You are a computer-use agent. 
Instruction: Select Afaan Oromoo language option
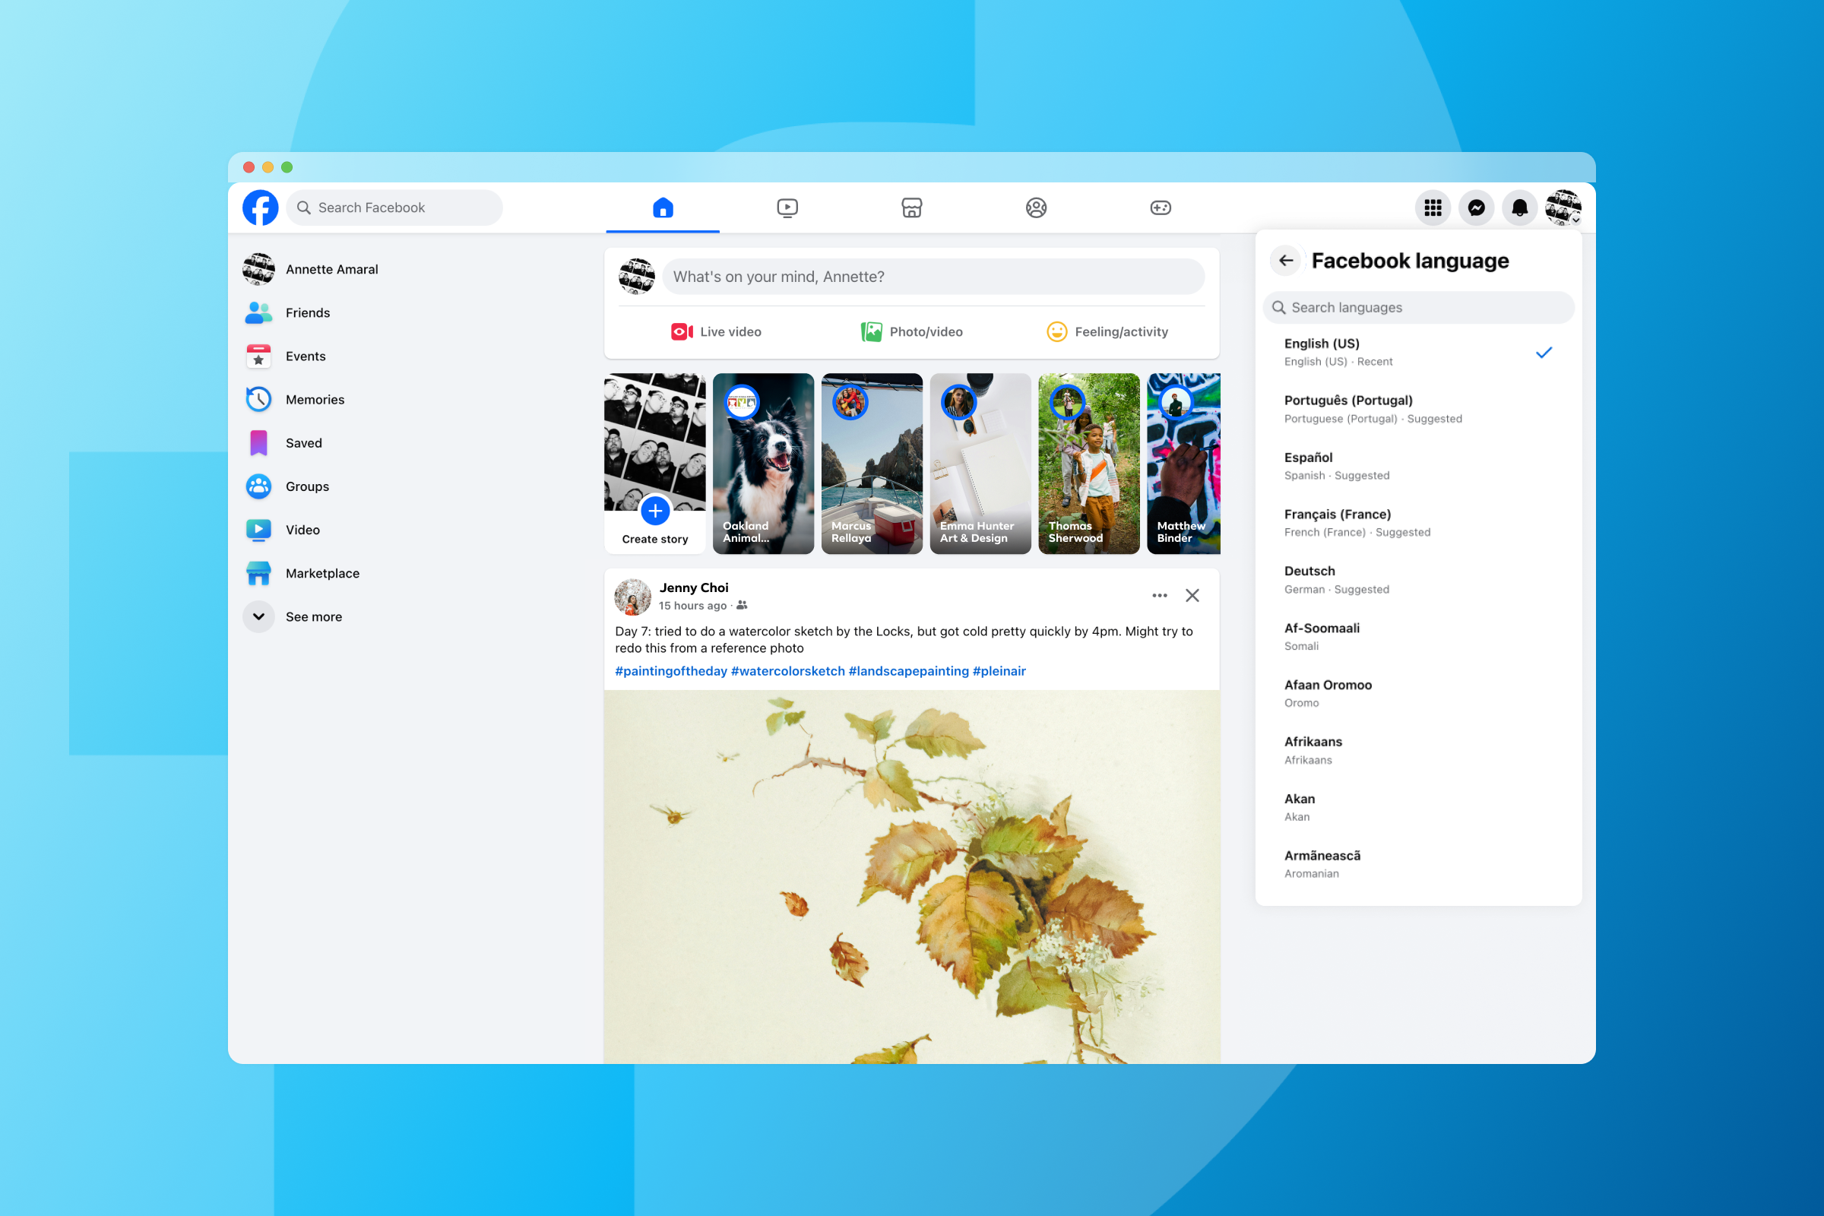pos(1418,693)
